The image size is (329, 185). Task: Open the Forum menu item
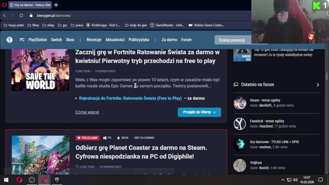186,40
